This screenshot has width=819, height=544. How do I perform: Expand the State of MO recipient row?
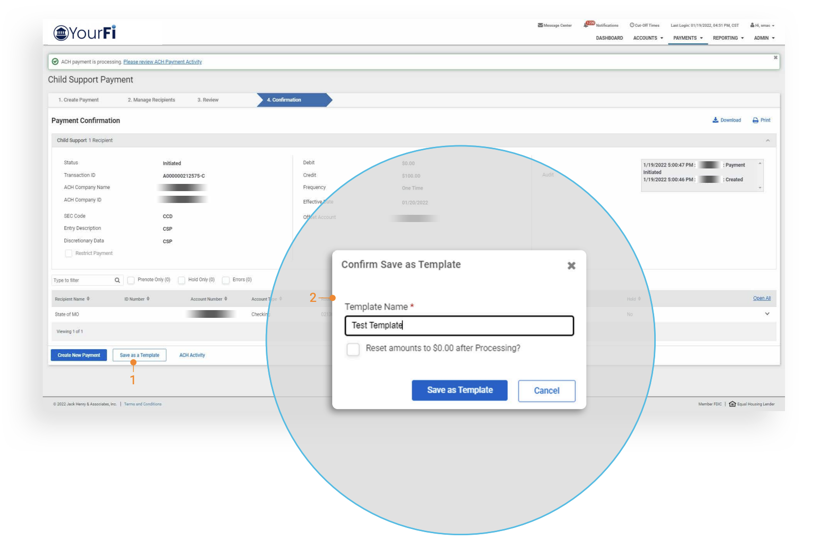(x=767, y=314)
